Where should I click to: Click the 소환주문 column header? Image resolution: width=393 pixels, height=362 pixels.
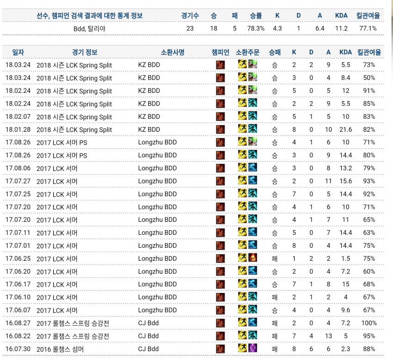(x=248, y=52)
